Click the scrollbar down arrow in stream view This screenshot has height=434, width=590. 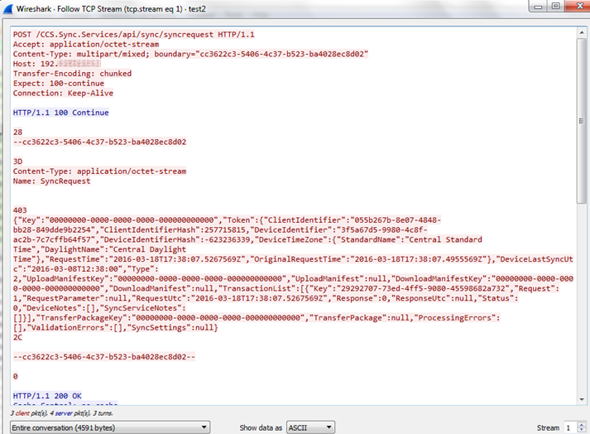point(582,399)
